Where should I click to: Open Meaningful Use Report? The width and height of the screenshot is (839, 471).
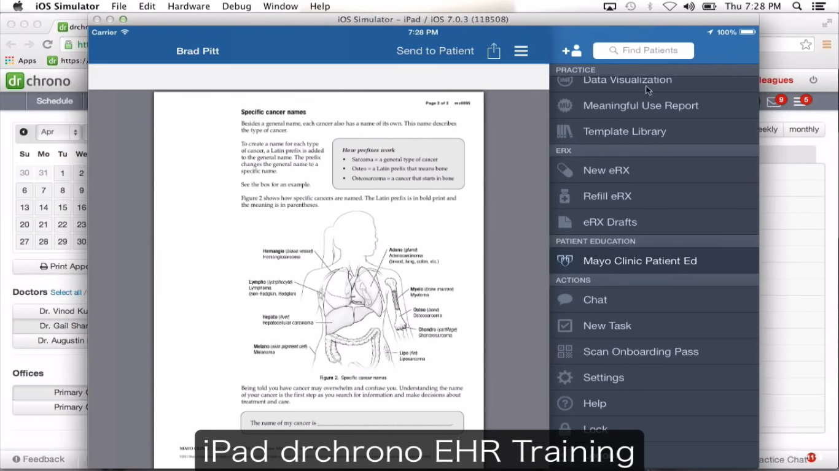[x=654, y=105]
